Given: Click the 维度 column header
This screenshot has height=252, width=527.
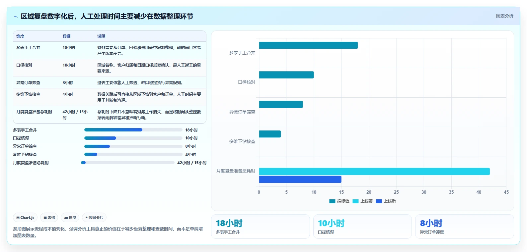Looking at the screenshot, I should click(20, 36).
